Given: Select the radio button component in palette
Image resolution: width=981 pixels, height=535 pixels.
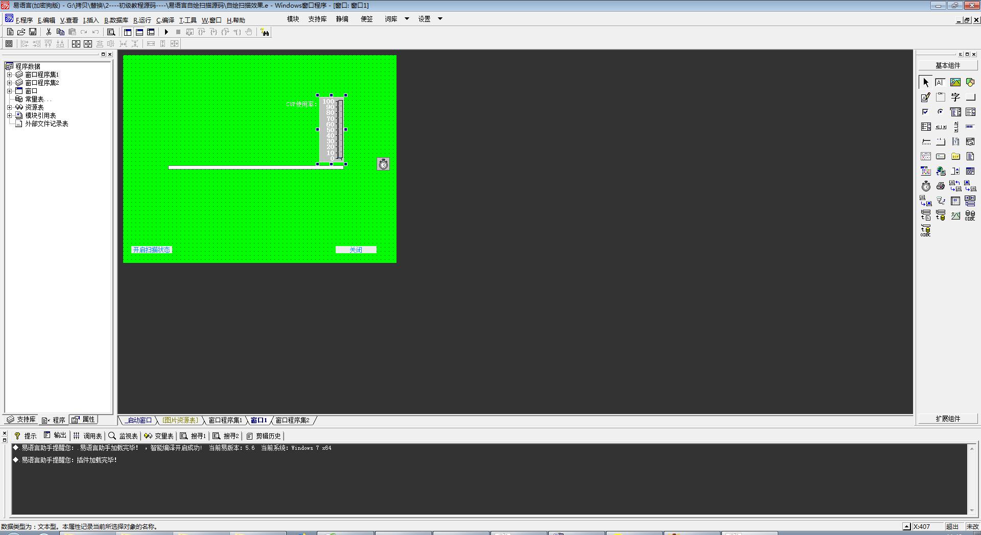Looking at the screenshot, I should 940,112.
